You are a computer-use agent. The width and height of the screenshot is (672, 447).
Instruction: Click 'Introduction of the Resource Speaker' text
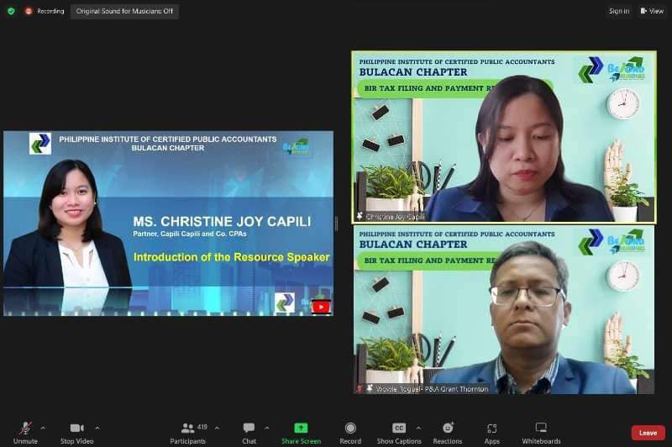coord(232,257)
